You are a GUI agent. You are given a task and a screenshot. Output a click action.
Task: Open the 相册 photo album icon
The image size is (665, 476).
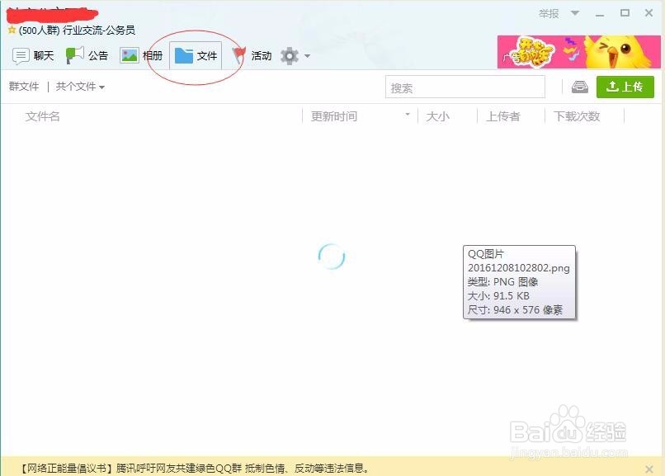[130, 55]
